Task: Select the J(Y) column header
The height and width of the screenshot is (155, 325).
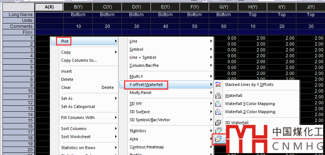Action: (311, 7)
